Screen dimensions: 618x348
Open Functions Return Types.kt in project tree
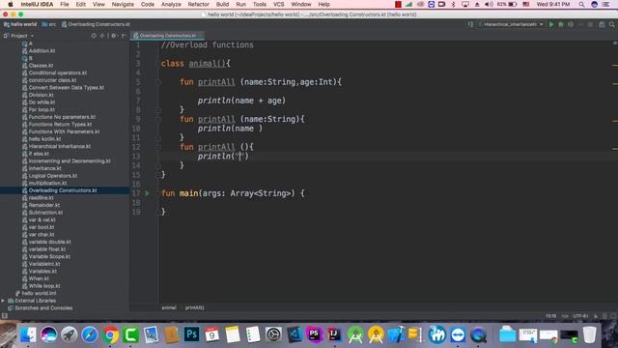pyautogui.click(x=60, y=125)
